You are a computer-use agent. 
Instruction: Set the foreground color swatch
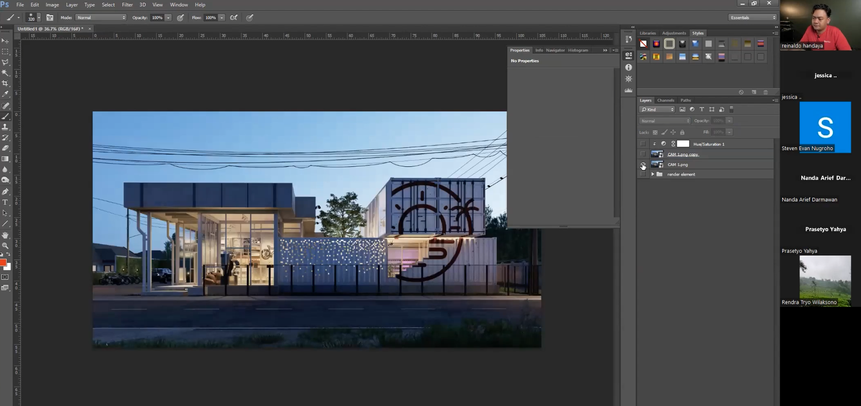pyautogui.click(x=3, y=263)
